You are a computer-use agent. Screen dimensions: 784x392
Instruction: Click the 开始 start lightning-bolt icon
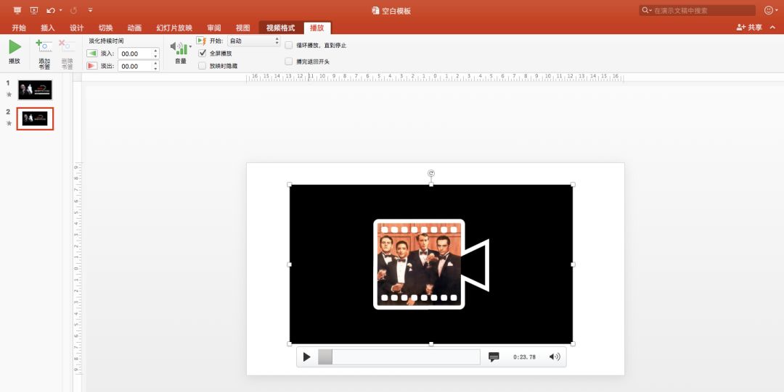(x=202, y=41)
